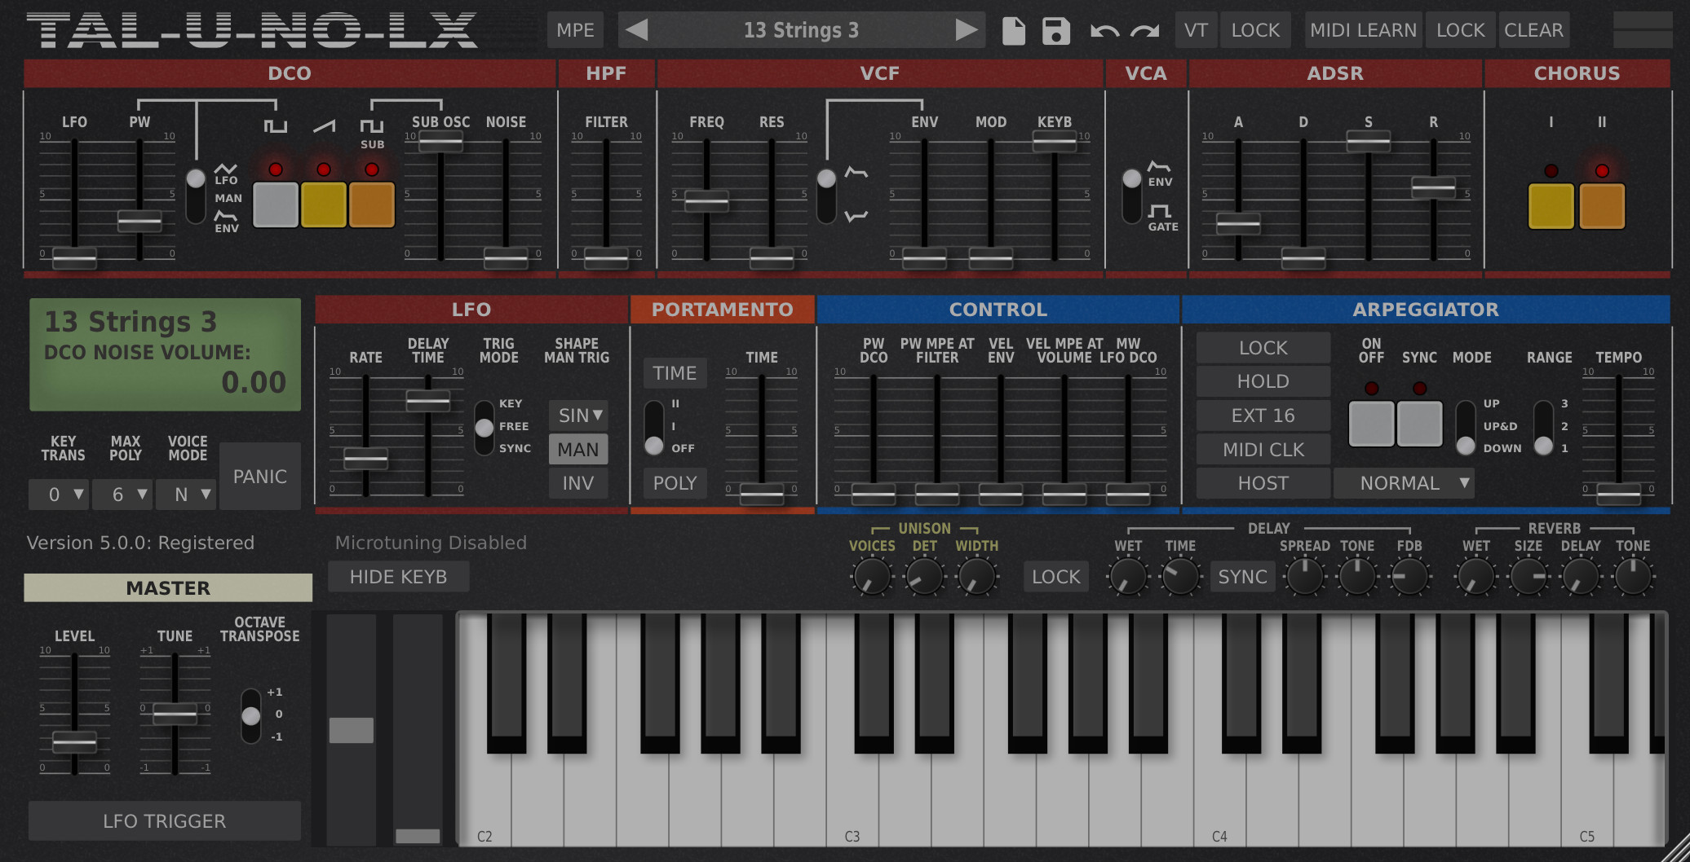Screen dimensions: 1690x862
Task: Toggle Delay SYNC button
Action: [1242, 577]
